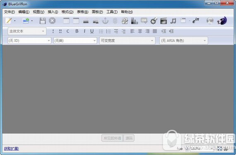This screenshot has width=236, height=155.
Task: Open the CSS stylesheet editor icon
Action: [144, 21]
